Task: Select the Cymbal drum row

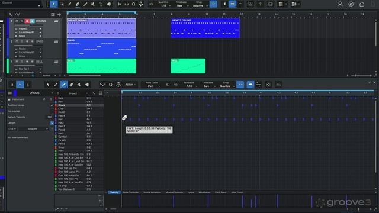Action: coord(79,137)
